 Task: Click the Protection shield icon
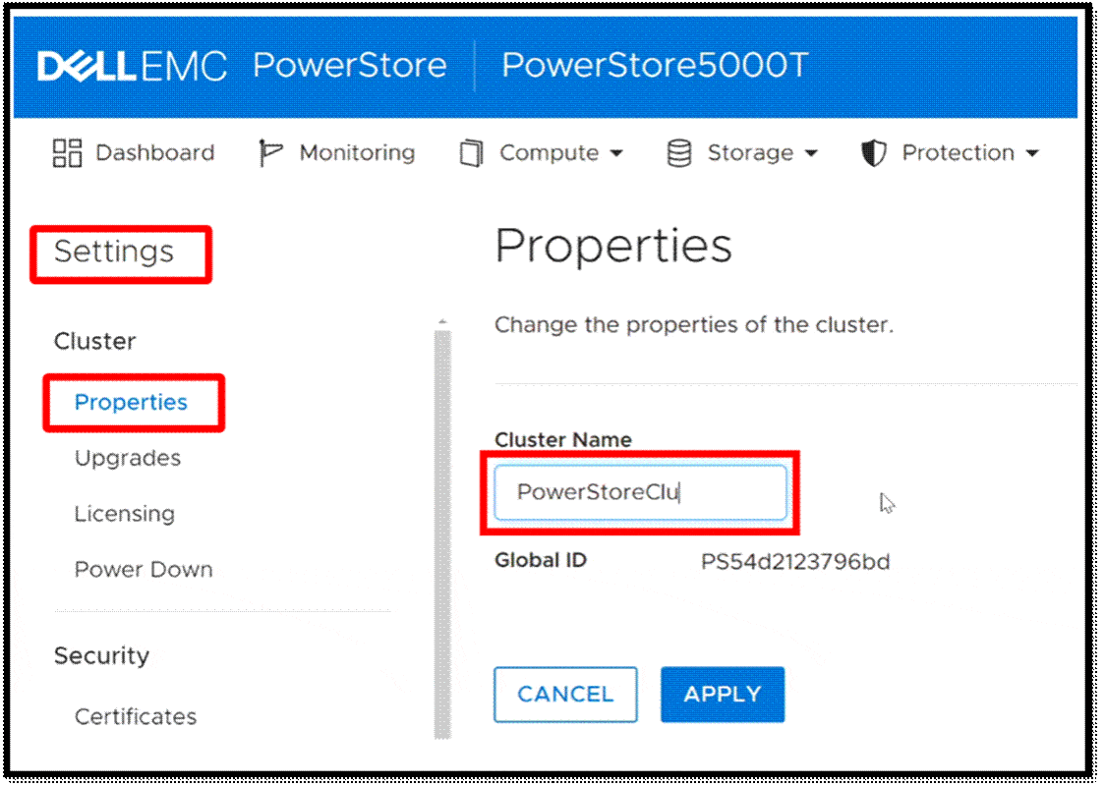click(874, 153)
